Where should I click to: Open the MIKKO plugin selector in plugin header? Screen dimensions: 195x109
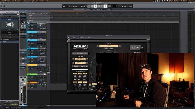[x=74, y=38]
